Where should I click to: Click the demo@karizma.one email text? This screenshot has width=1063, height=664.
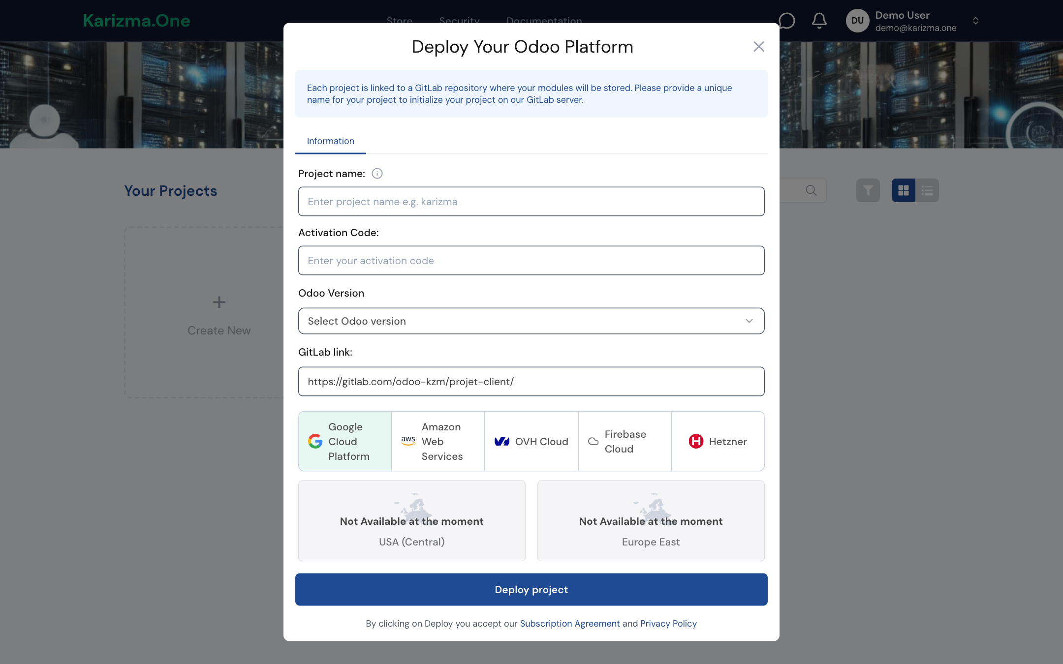pos(916,28)
